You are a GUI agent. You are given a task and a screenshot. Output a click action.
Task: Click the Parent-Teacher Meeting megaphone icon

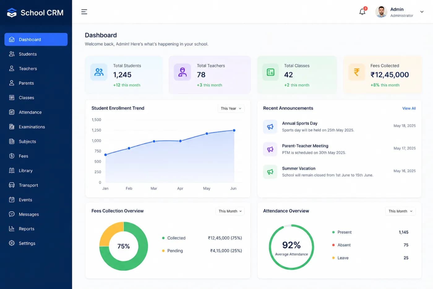270,149
